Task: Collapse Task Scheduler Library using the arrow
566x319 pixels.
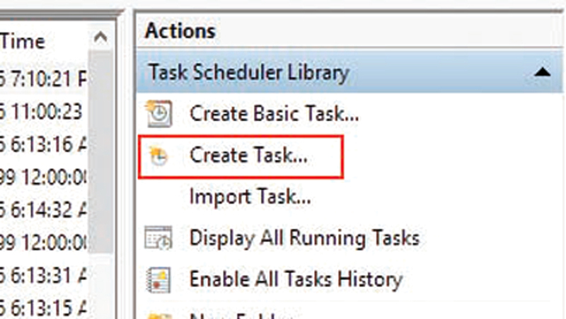Action: 543,72
